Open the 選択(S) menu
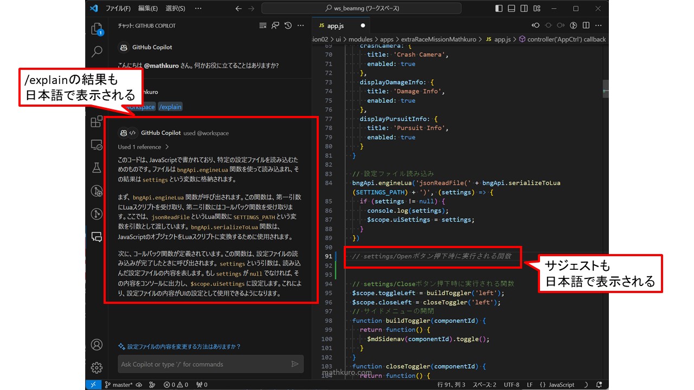694x390 pixels. (x=175, y=9)
